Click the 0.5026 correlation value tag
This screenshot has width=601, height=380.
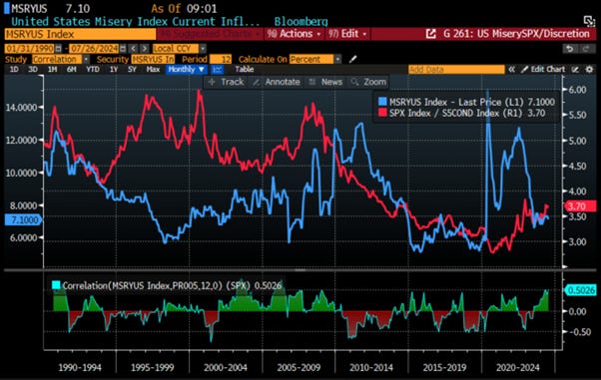point(580,290)
